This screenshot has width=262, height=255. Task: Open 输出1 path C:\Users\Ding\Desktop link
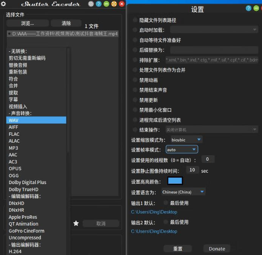pos(154,212)
